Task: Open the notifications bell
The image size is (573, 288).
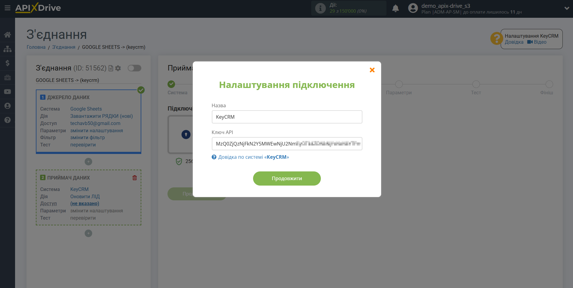Action: [x=396, y=8]
